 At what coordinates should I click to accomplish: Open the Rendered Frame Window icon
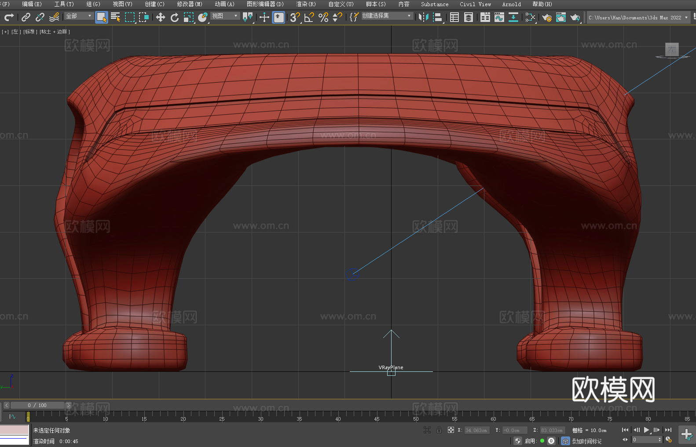tap(561, 17)
